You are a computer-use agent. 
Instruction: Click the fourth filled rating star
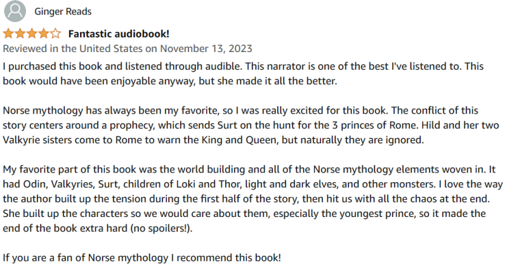pyautogui.click(x=44, y=34)
